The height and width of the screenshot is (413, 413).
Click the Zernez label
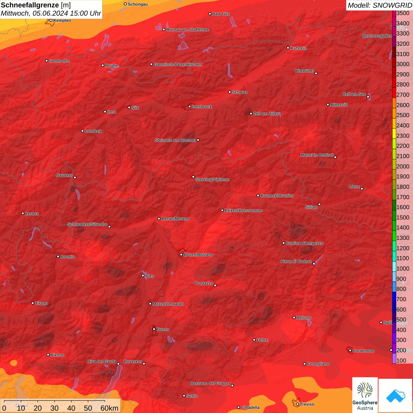coord(32,214)
